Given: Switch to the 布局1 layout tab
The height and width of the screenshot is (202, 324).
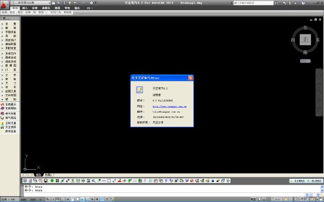Looking at the screenshot, I should pyautogui.click(x=48, y=175).
